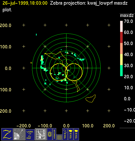Open the WORK Z MAP icon

(x=30, y=135)
